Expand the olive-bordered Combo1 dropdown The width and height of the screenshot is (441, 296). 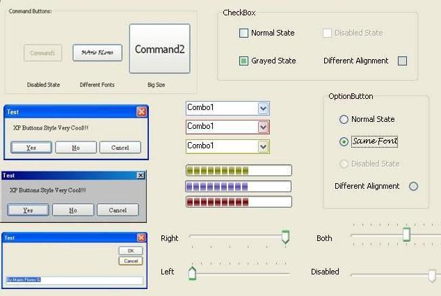click(x=263, y=146)
